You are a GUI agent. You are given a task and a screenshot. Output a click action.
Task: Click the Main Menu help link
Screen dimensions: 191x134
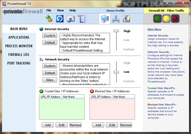pyautogui.click(x=154, y=29)
